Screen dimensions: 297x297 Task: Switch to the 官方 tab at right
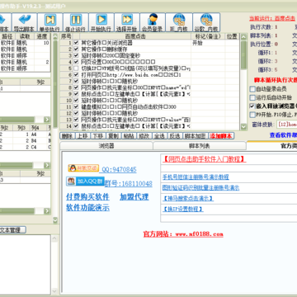(x=271, y=146)
